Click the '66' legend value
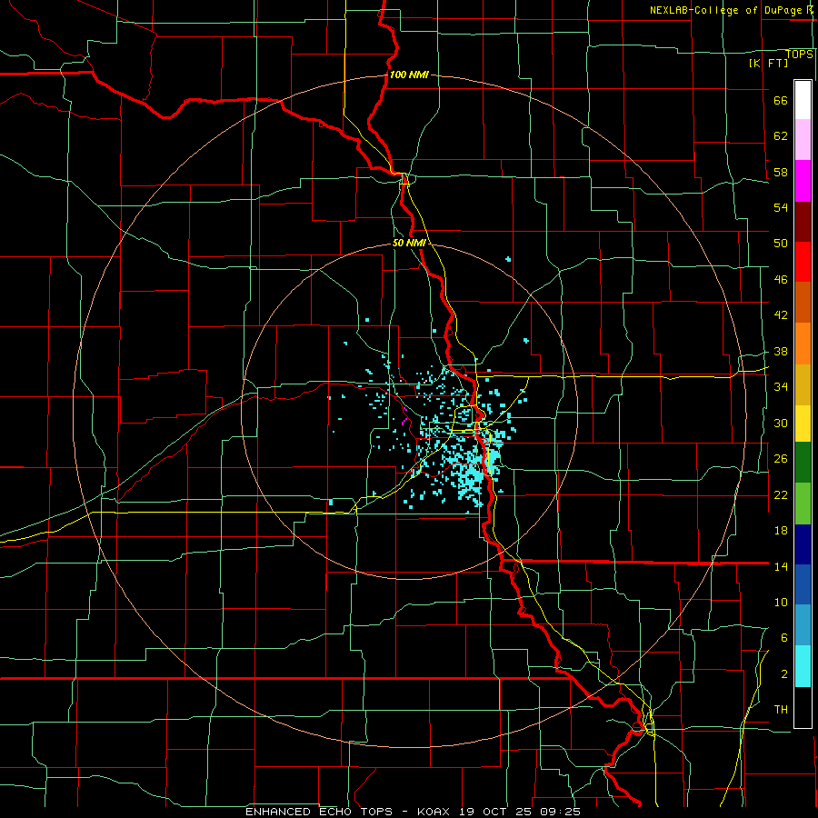The height and width of the screenshot is (818, 818). coord(781,100)
